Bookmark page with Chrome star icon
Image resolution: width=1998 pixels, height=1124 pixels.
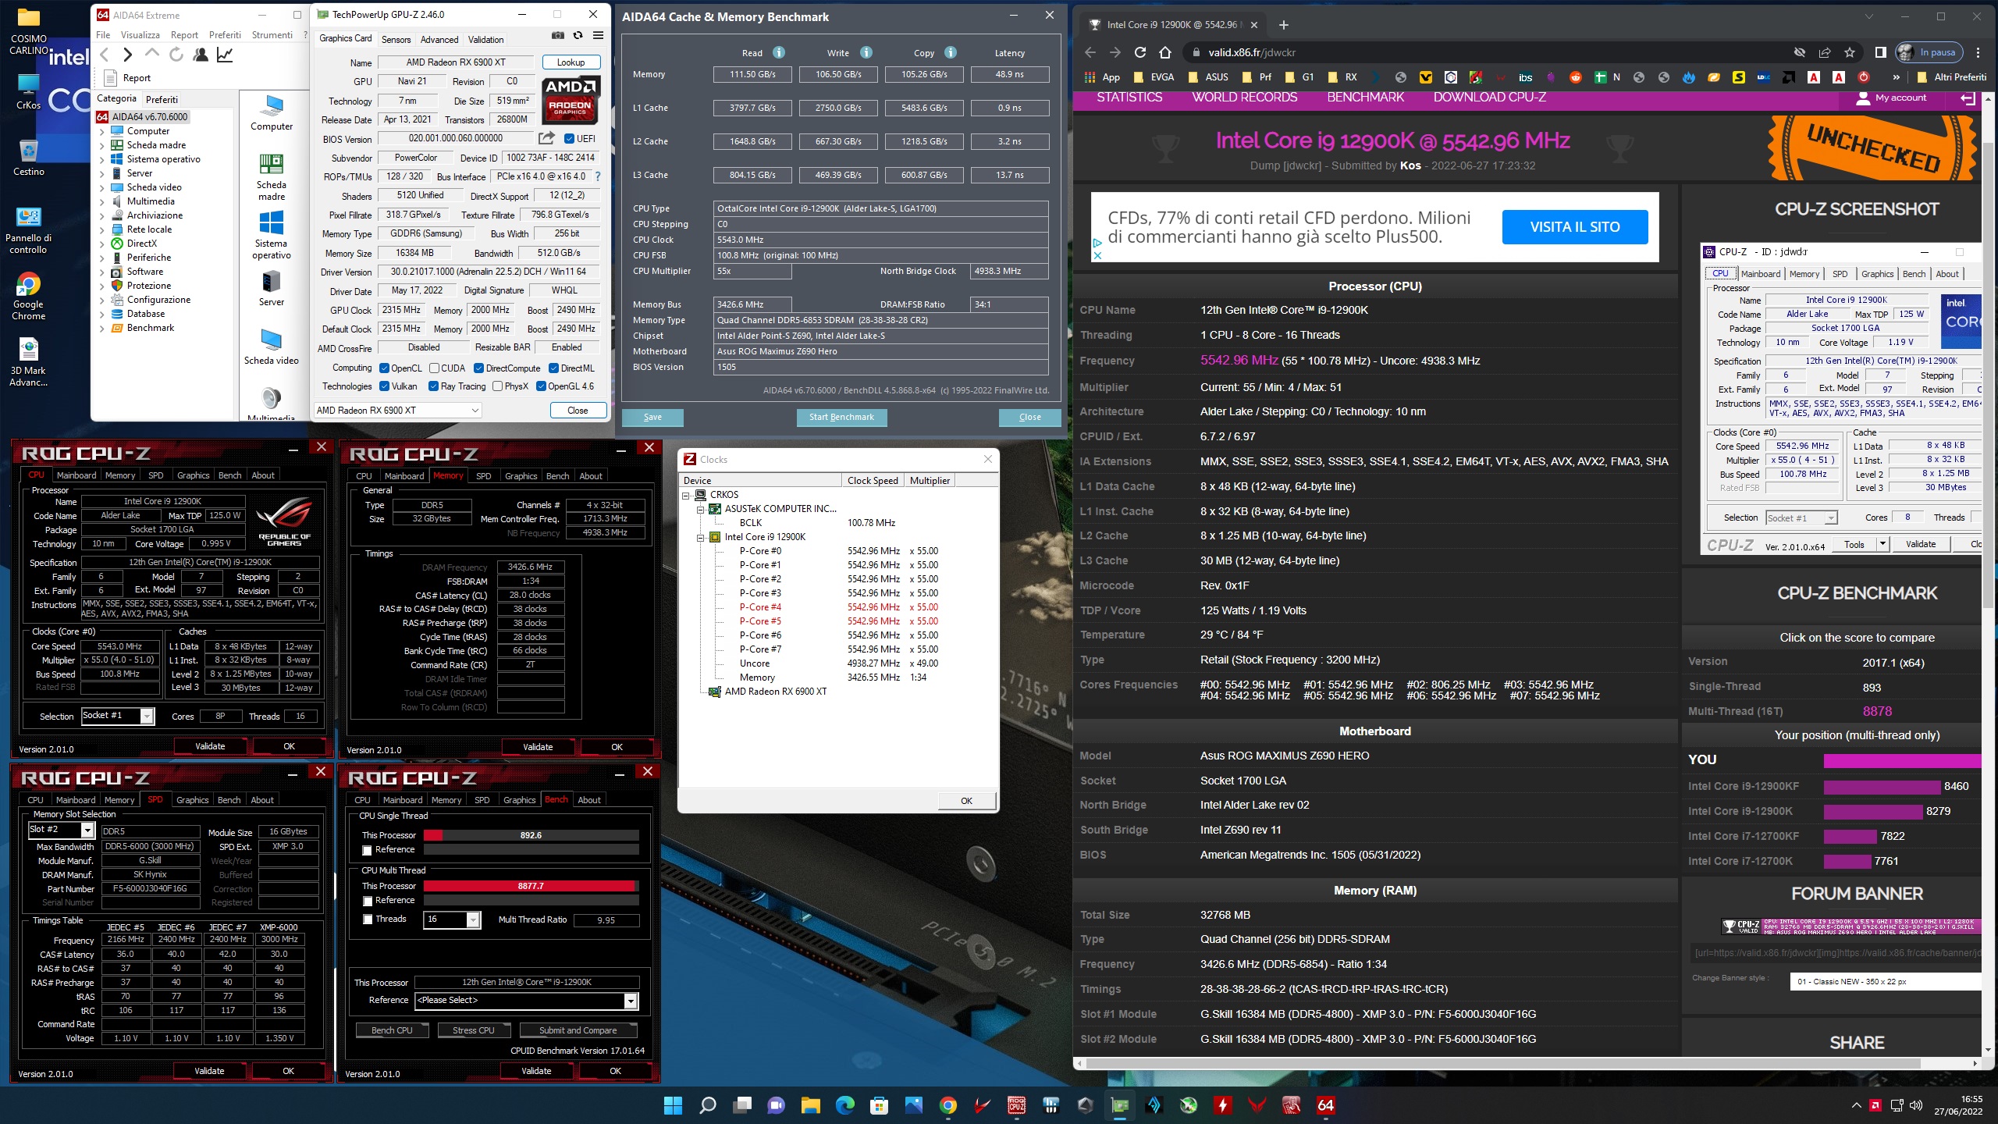pyautogui.click(x=1850, y=52)
